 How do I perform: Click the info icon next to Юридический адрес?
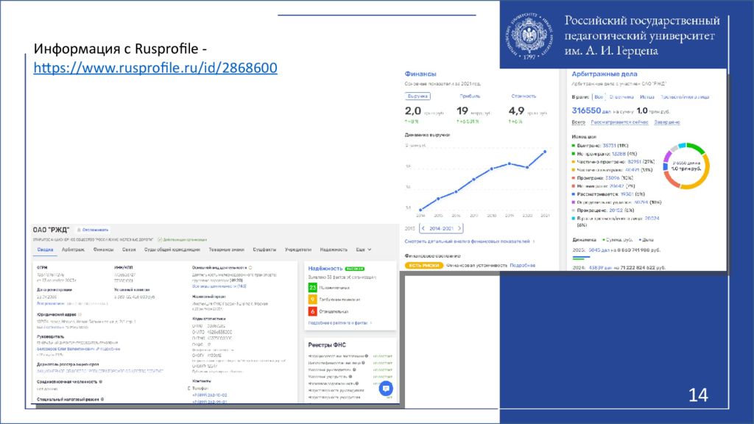tap(80, 315)
